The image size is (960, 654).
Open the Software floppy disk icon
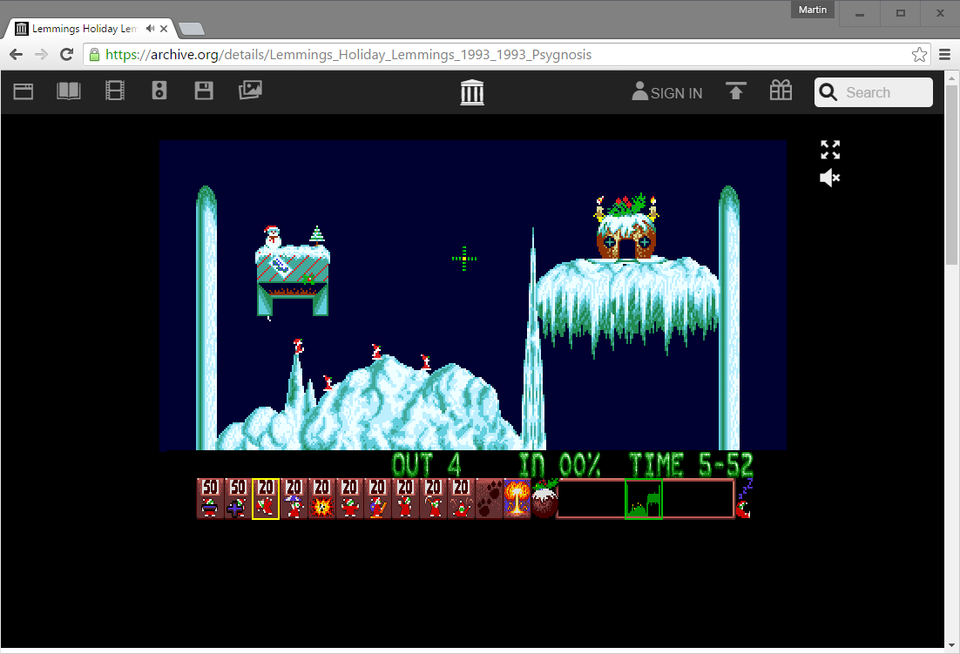pos(204,91)
